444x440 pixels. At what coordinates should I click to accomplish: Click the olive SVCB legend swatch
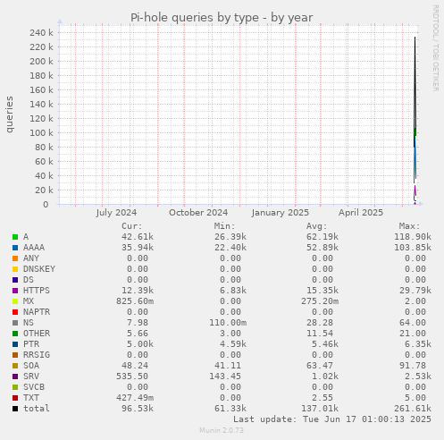15,387
